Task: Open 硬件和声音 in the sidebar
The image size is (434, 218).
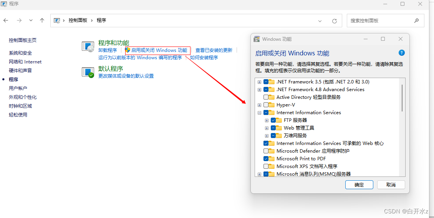Action: [20, 71]
